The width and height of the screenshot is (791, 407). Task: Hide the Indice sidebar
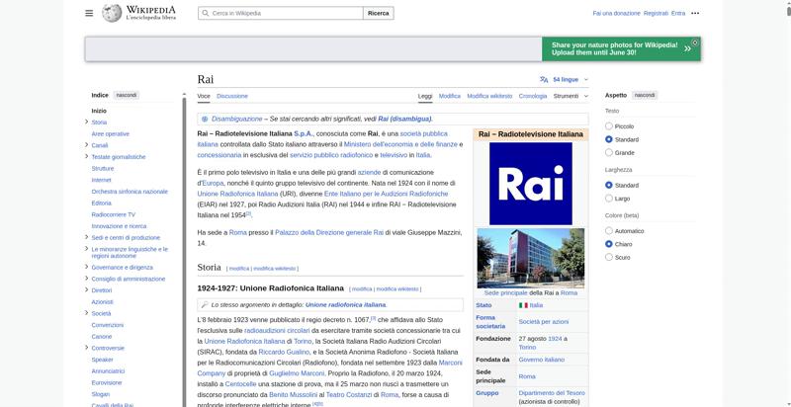point(127,95)
